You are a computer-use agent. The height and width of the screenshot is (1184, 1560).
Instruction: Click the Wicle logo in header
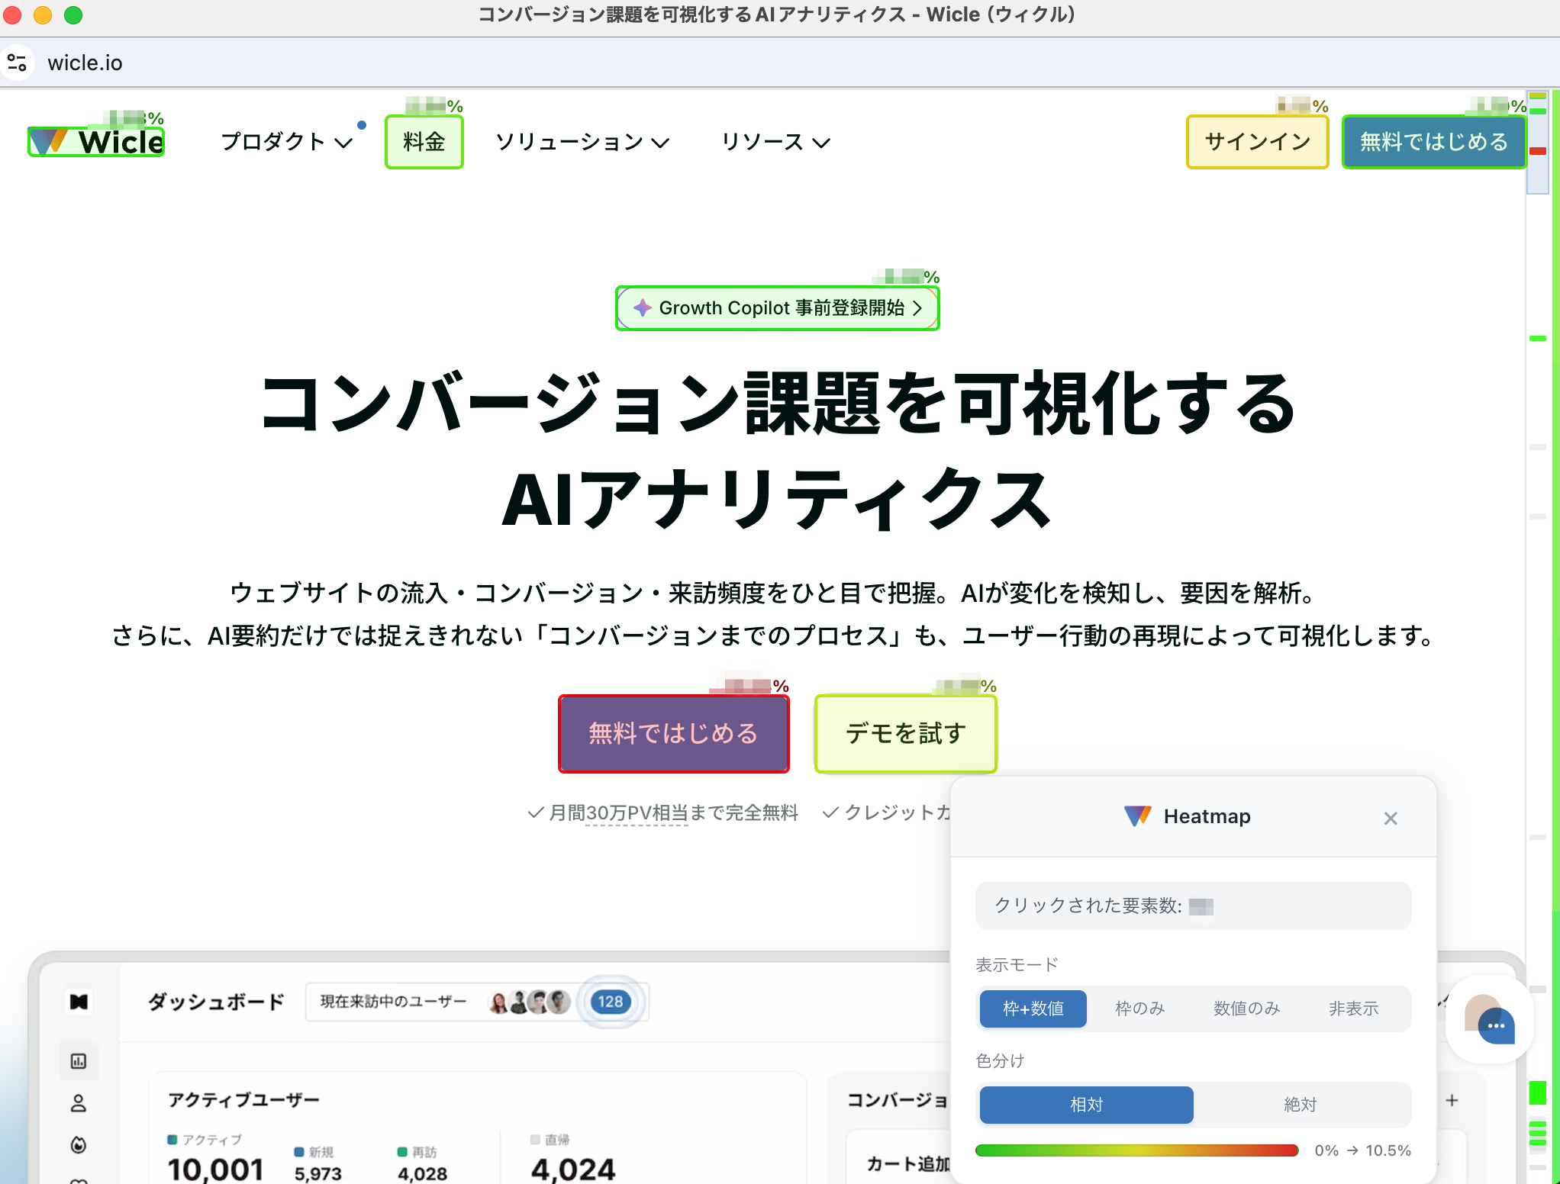[97, 143]
